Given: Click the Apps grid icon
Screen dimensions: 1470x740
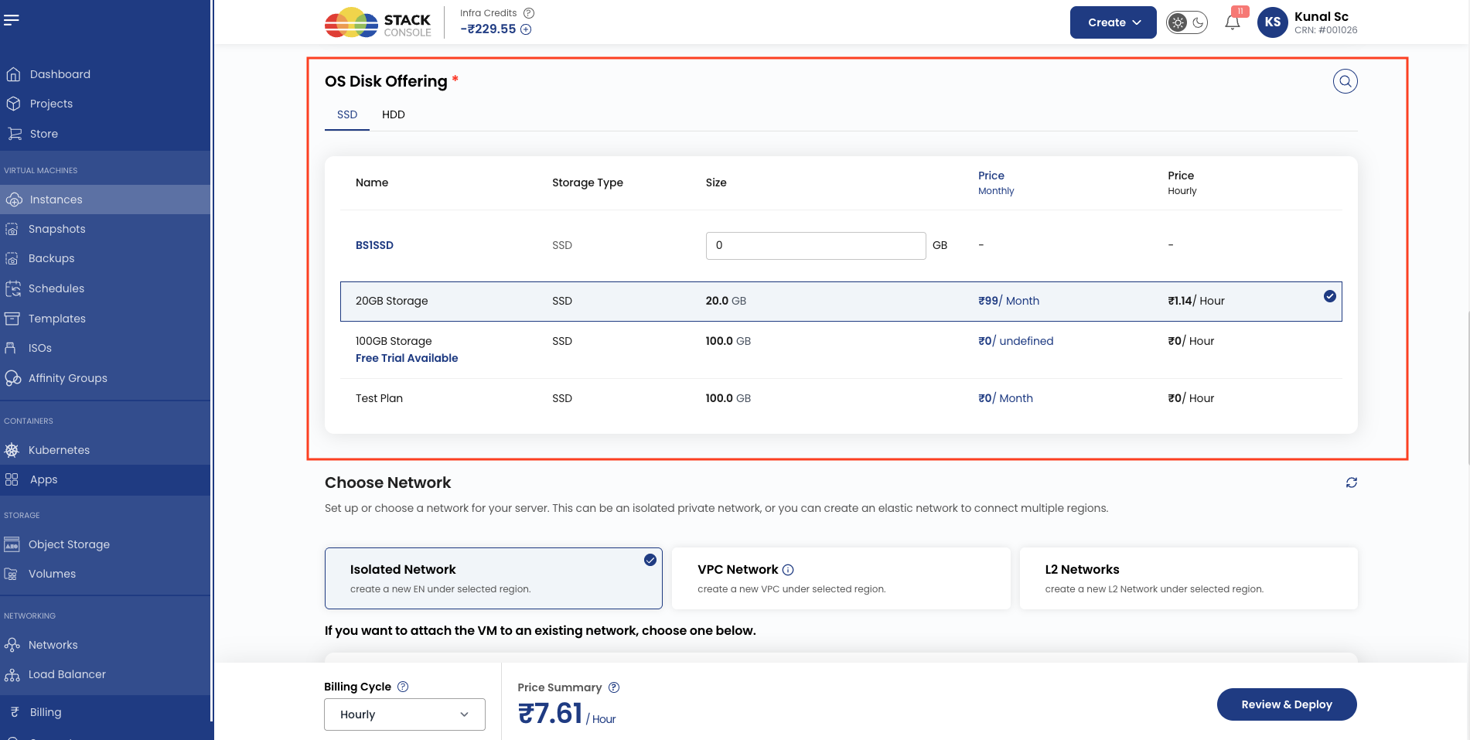Looking at the screenshot, I should (12, 479).
